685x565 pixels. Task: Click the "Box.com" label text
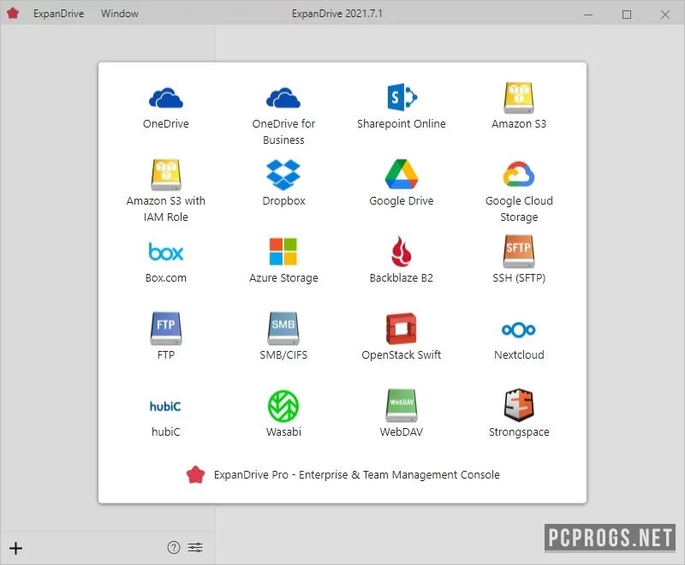165,277
